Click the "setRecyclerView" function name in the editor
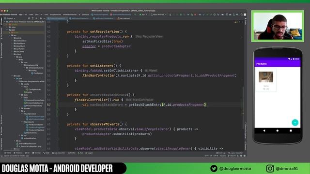 [x=105, y=31]
